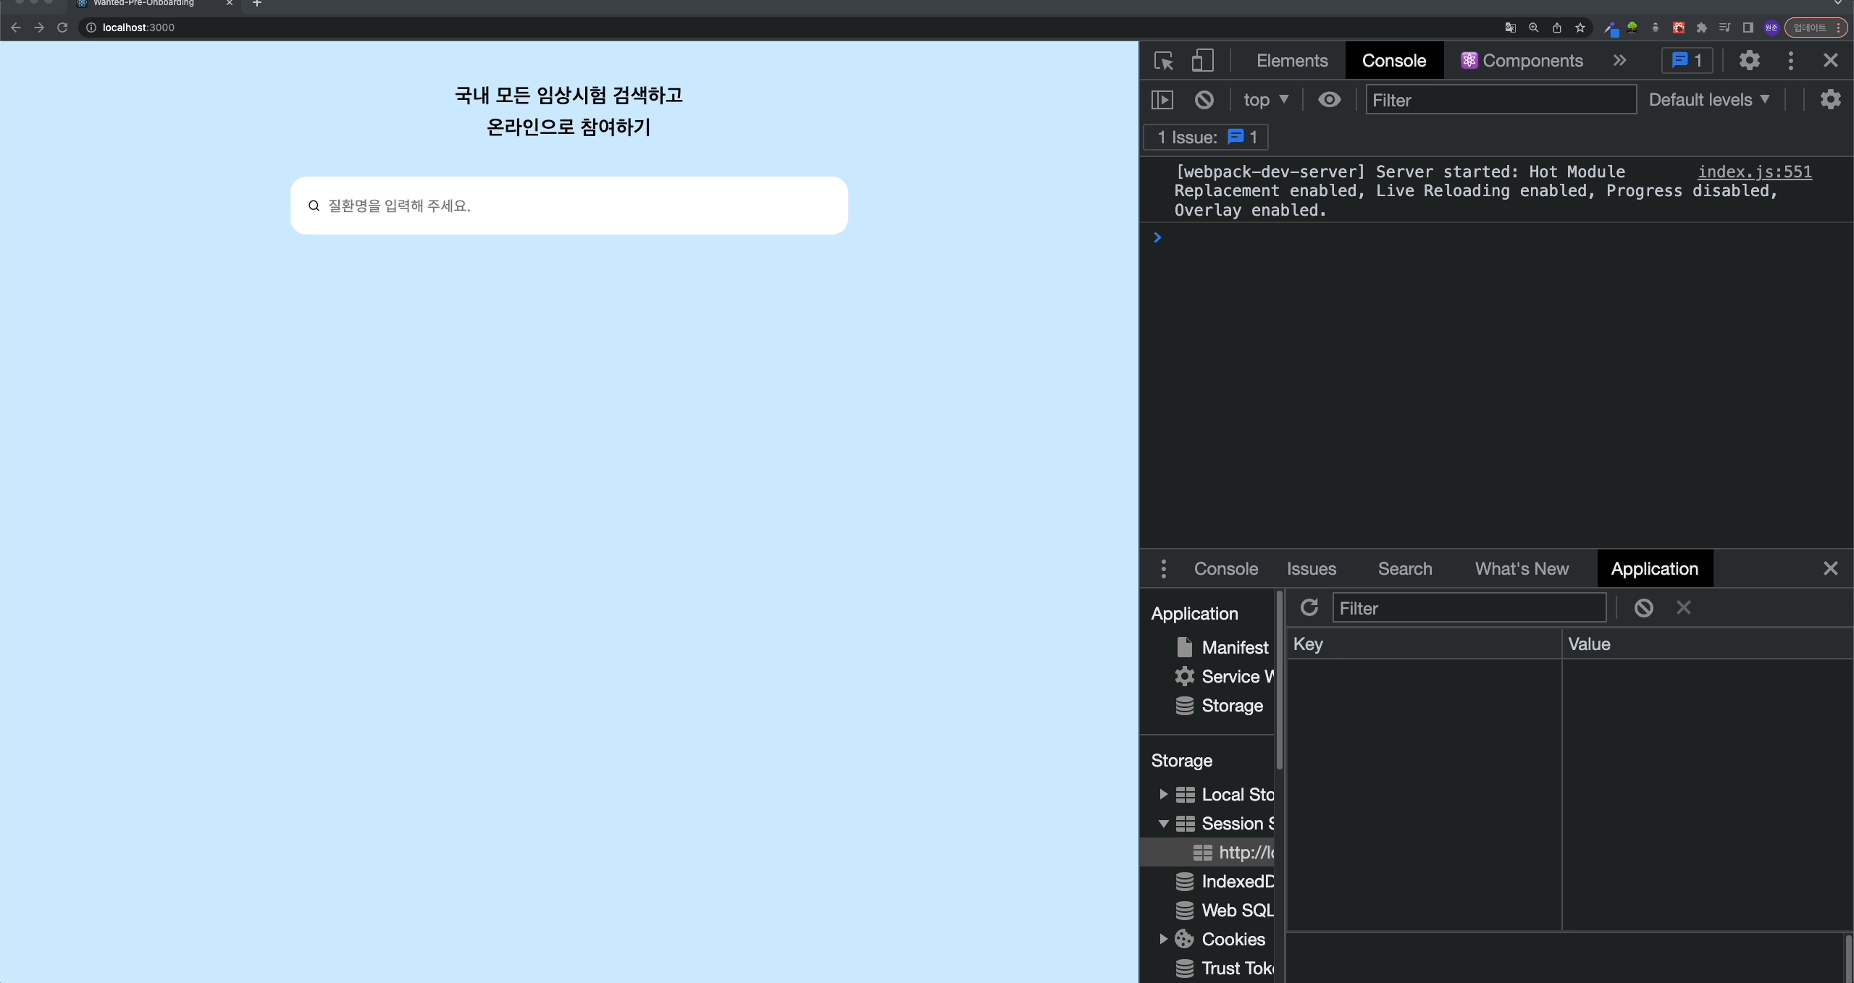Click the disease name search input

569,206
